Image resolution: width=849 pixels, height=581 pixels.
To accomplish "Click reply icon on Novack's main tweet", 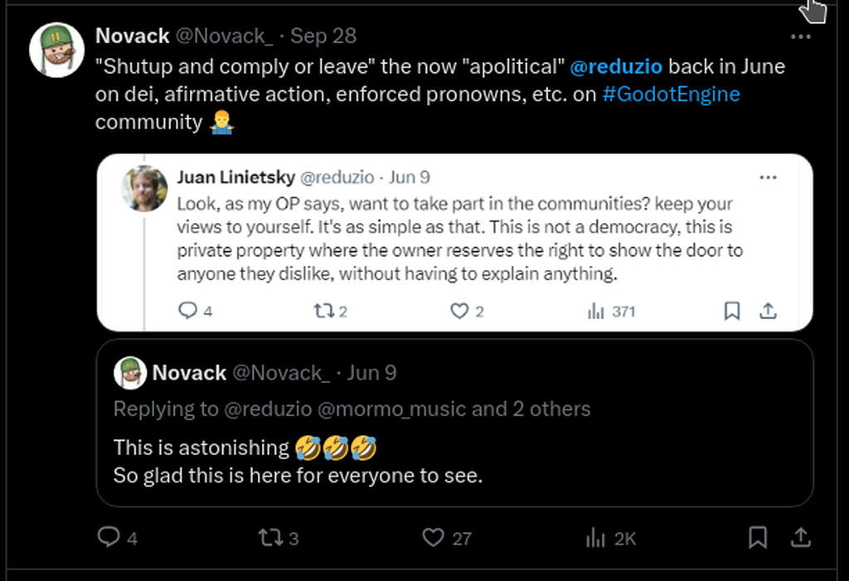I will 109,538.
